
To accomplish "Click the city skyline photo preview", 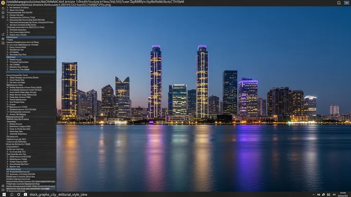I will click(x=203, y=98).
